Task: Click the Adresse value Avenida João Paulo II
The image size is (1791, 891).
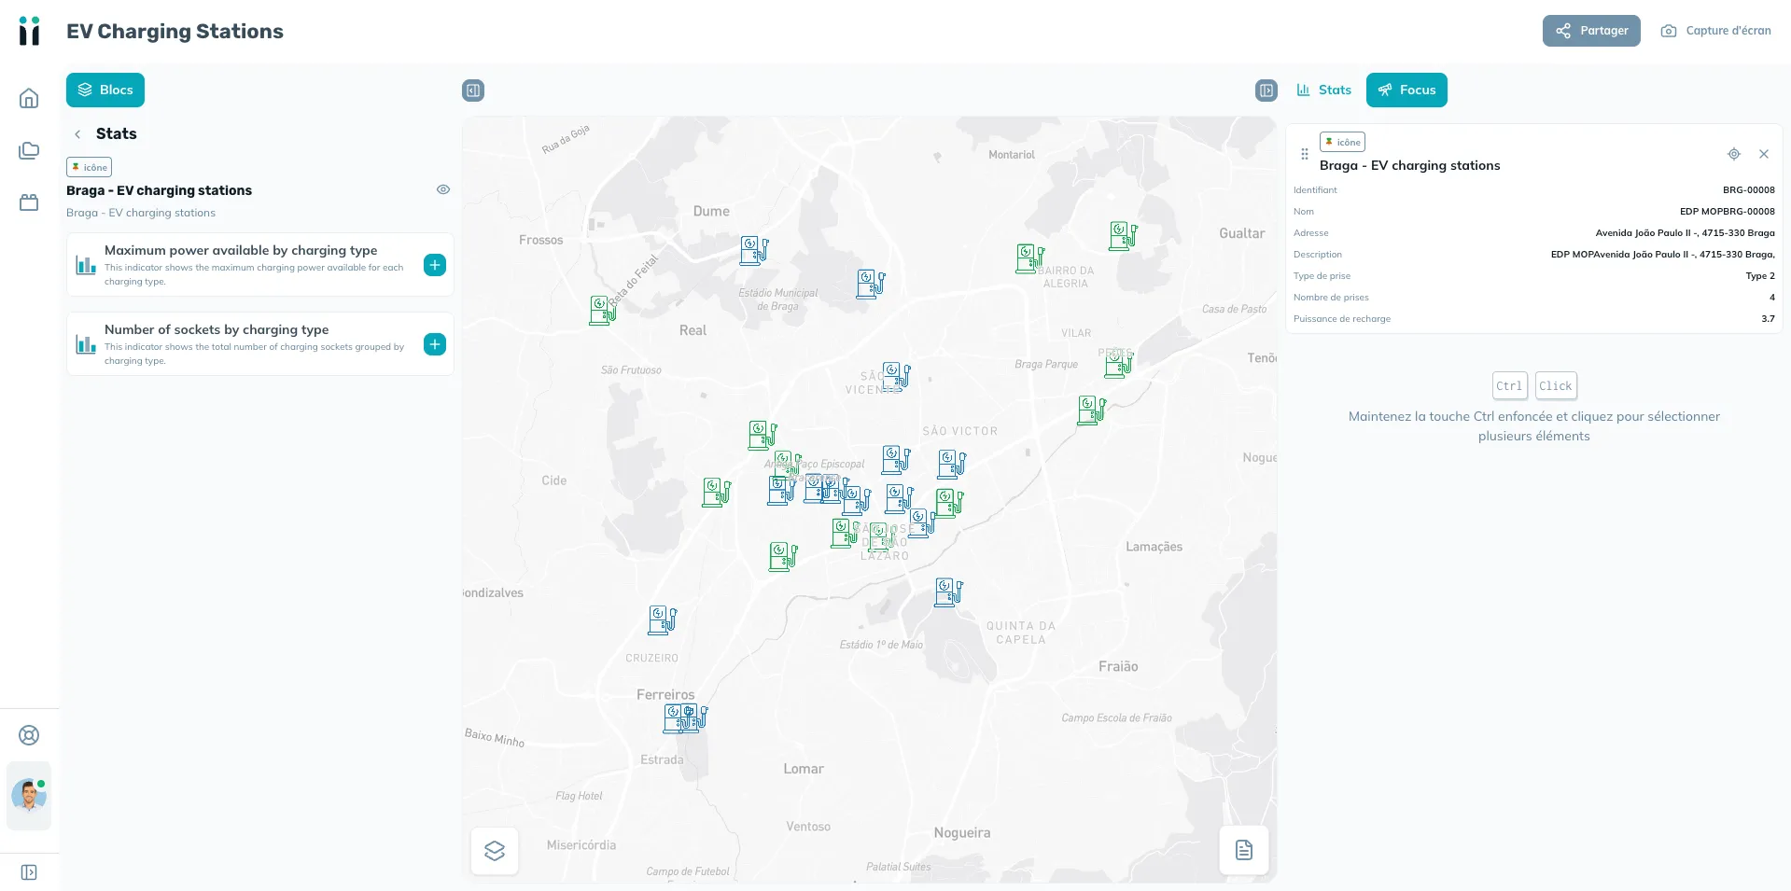Action: point(1685,233)
